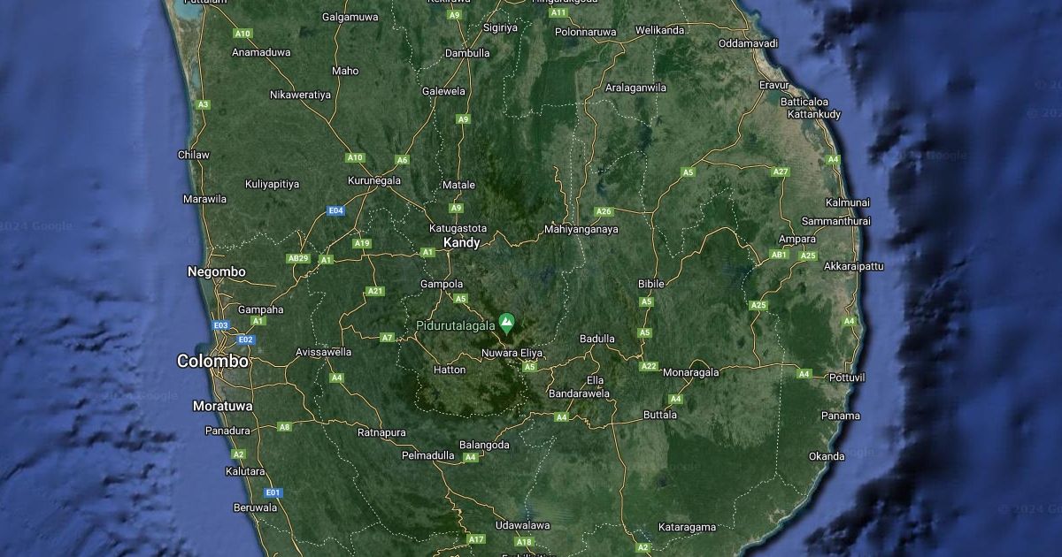Click the E04 expressway shield
The height and width of the screenshot is (557, 1062).
coord(335,210)
